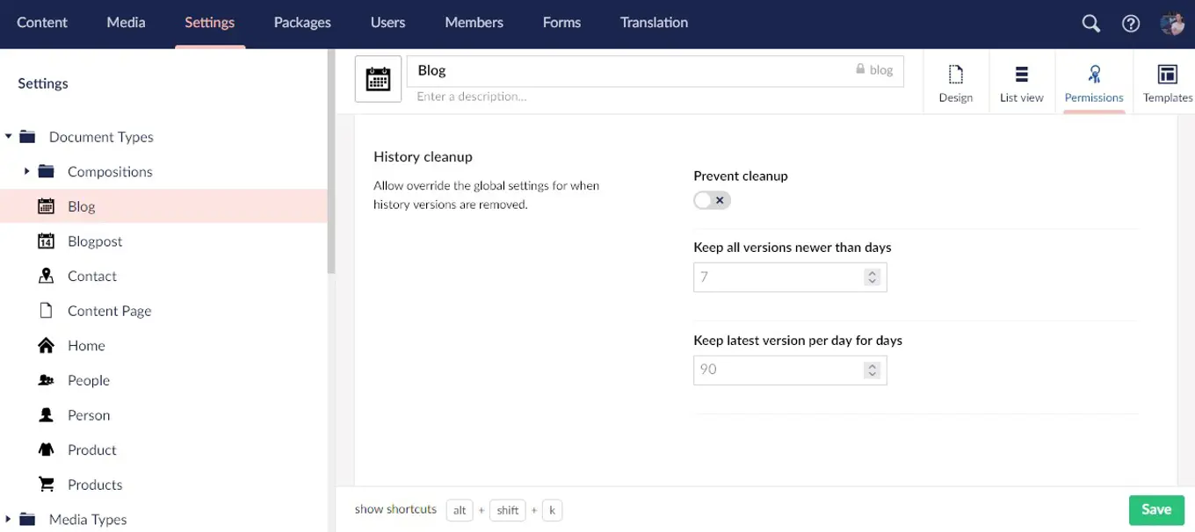Click the Blog calendar icon beside the name field
Screen dimensions: 1195x532
coord(378,79)
